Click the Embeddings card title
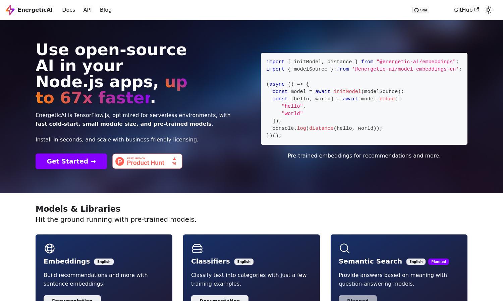The width and height of the screenshot is (503, 301). click(x=67, y=261)
